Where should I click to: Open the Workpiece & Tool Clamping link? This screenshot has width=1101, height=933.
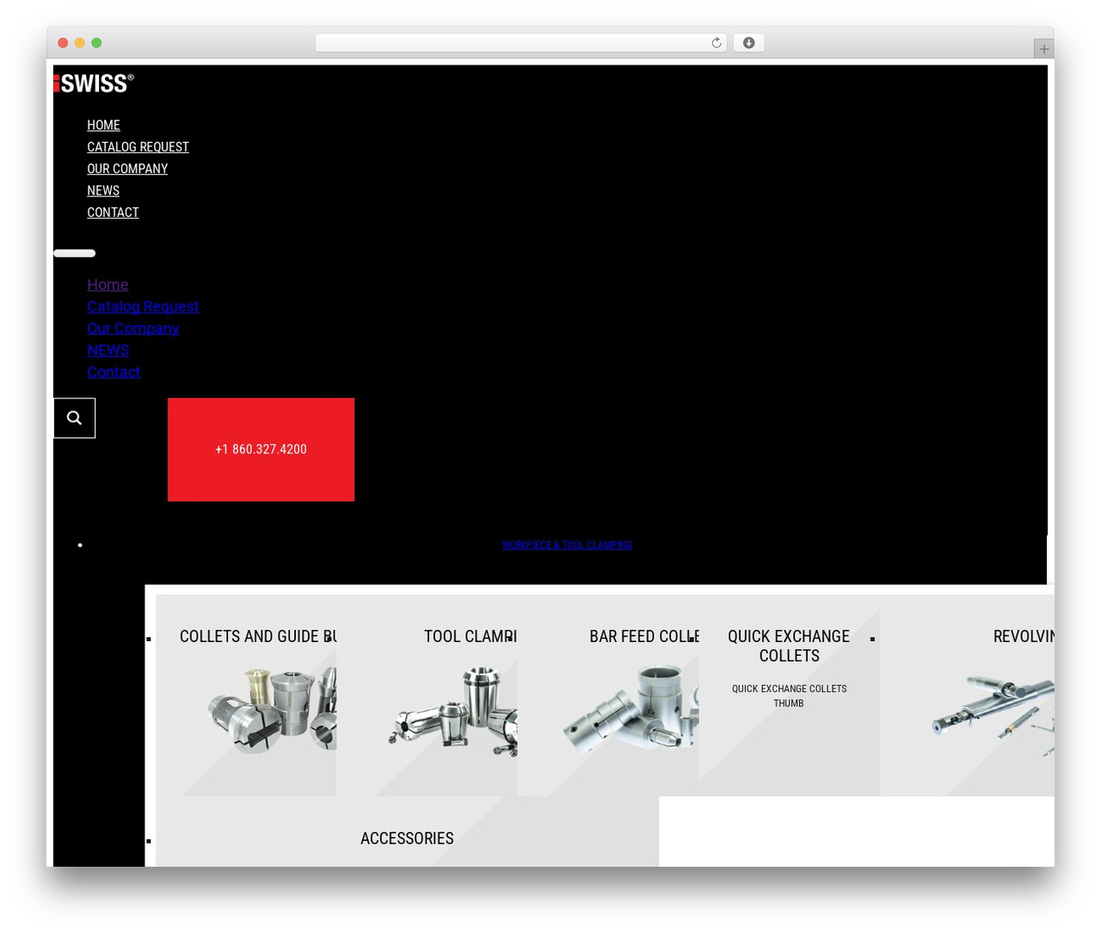tap(567, 545)
